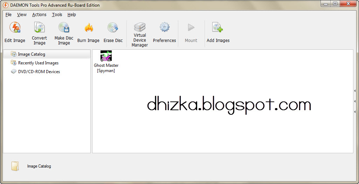The image size is (359, 184).
Task: Click the bottom collapse arrow on right edge
Action: coord(355,112)
